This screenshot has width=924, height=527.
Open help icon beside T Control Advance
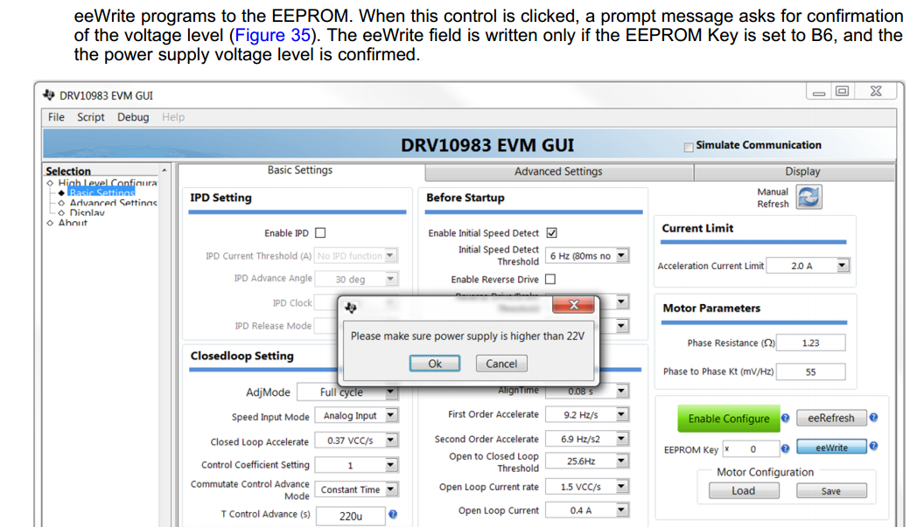(x=393, y=515)
